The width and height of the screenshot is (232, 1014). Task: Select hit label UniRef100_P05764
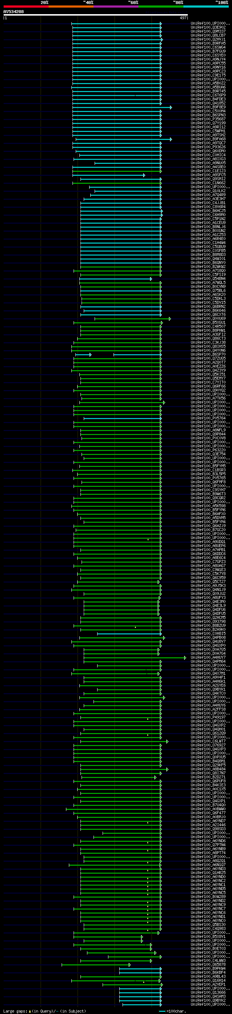click(208, 418)
